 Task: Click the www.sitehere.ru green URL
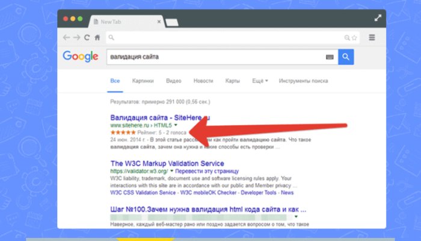pos(141,125)
